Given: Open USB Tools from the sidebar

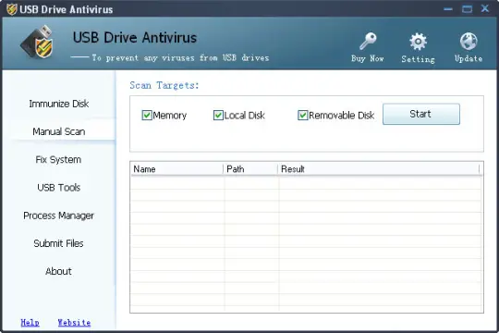Looking at the screenshot, I should tap(58, 188).
